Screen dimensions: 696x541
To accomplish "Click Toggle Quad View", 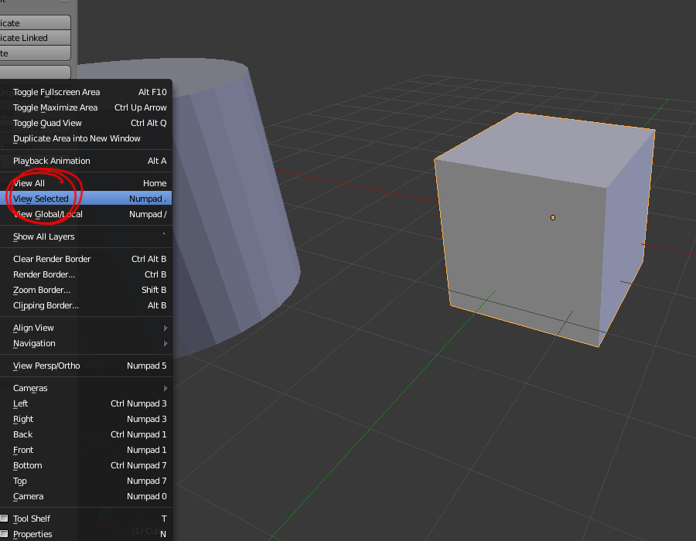I will tap(86, 124).
